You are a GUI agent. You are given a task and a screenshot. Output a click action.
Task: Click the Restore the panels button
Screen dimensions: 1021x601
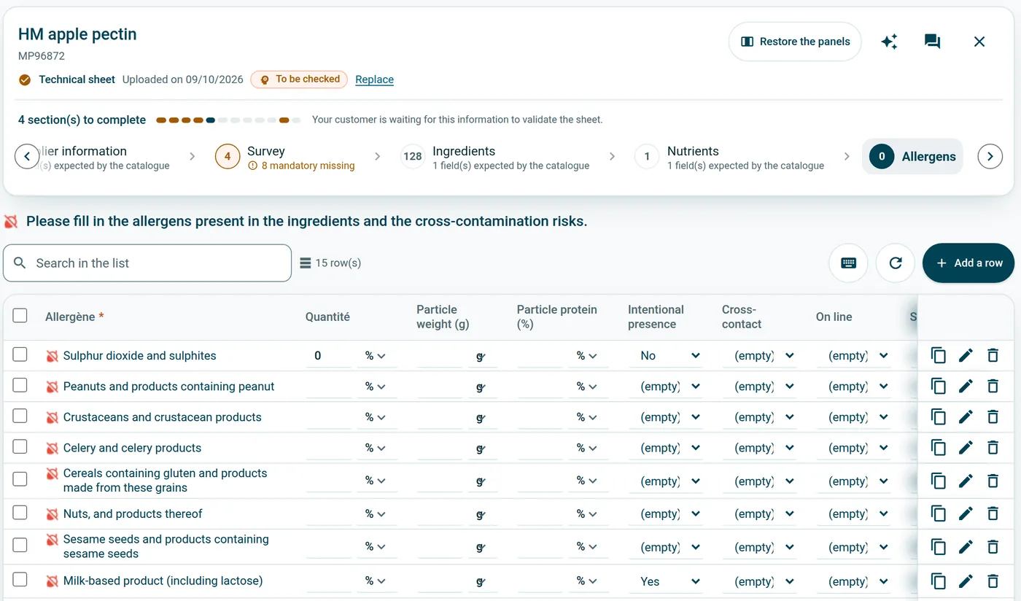(795, 42)
